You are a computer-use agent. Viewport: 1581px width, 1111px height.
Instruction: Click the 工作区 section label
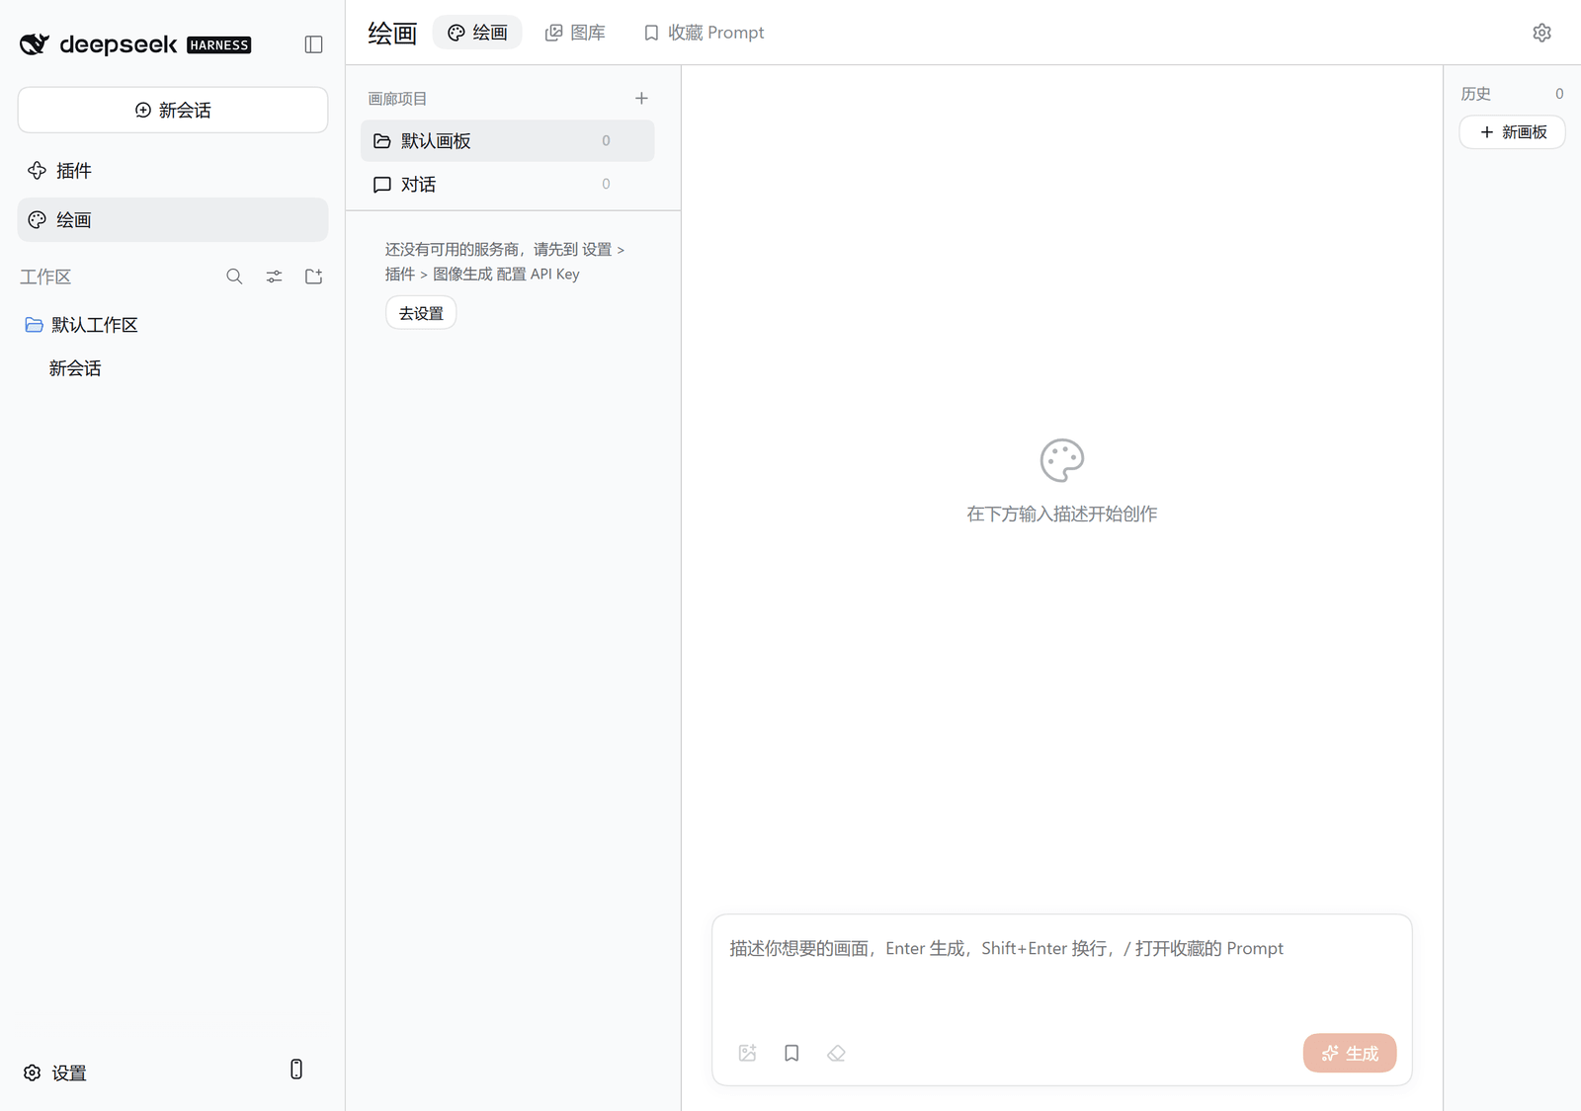tap(45, 277)
